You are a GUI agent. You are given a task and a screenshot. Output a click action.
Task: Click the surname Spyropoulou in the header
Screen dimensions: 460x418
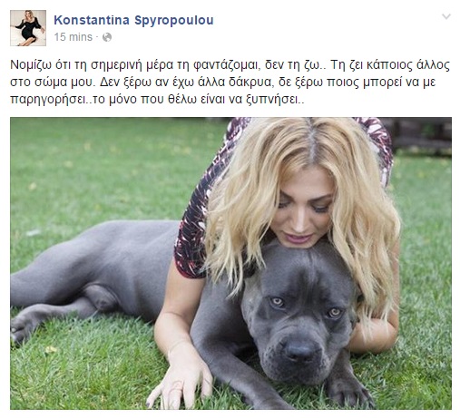pyautogui.click(x=174, y=20)
